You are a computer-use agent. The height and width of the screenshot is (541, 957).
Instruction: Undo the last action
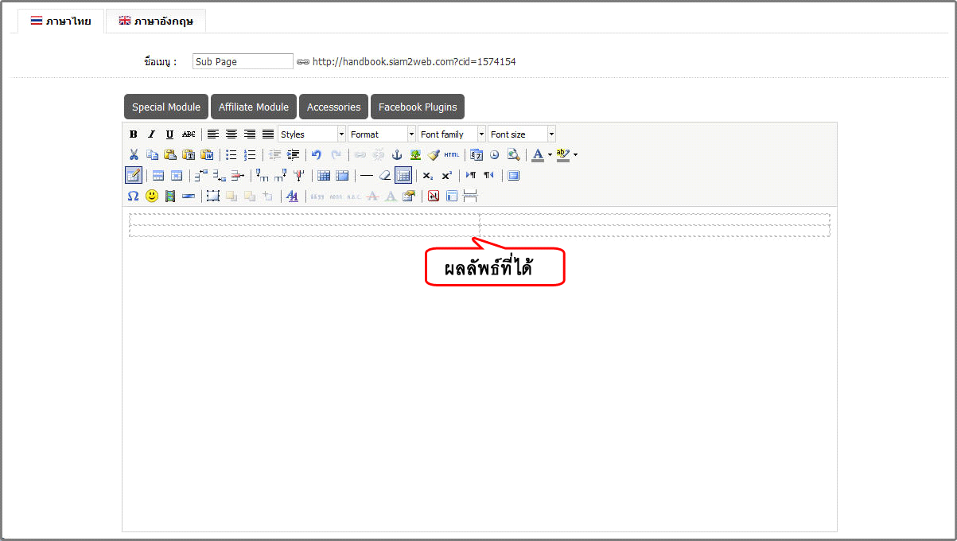click(317, 155)
